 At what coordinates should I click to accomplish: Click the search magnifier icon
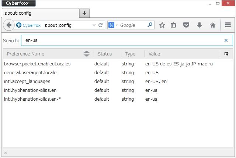coord(150,25)
